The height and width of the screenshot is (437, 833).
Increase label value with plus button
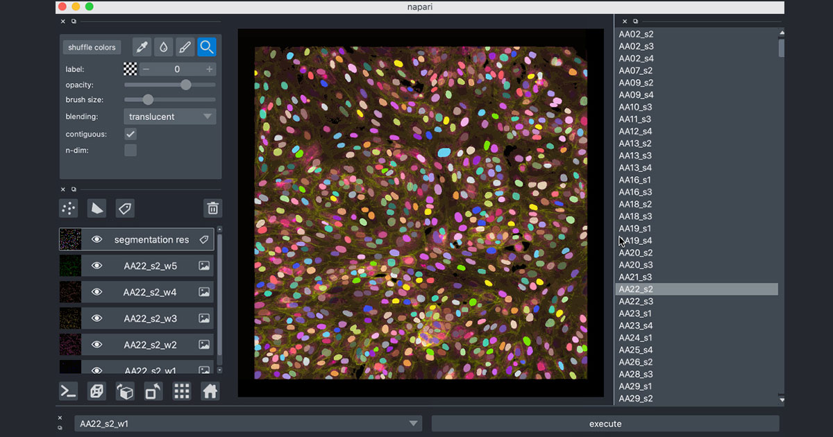(210, 69)
